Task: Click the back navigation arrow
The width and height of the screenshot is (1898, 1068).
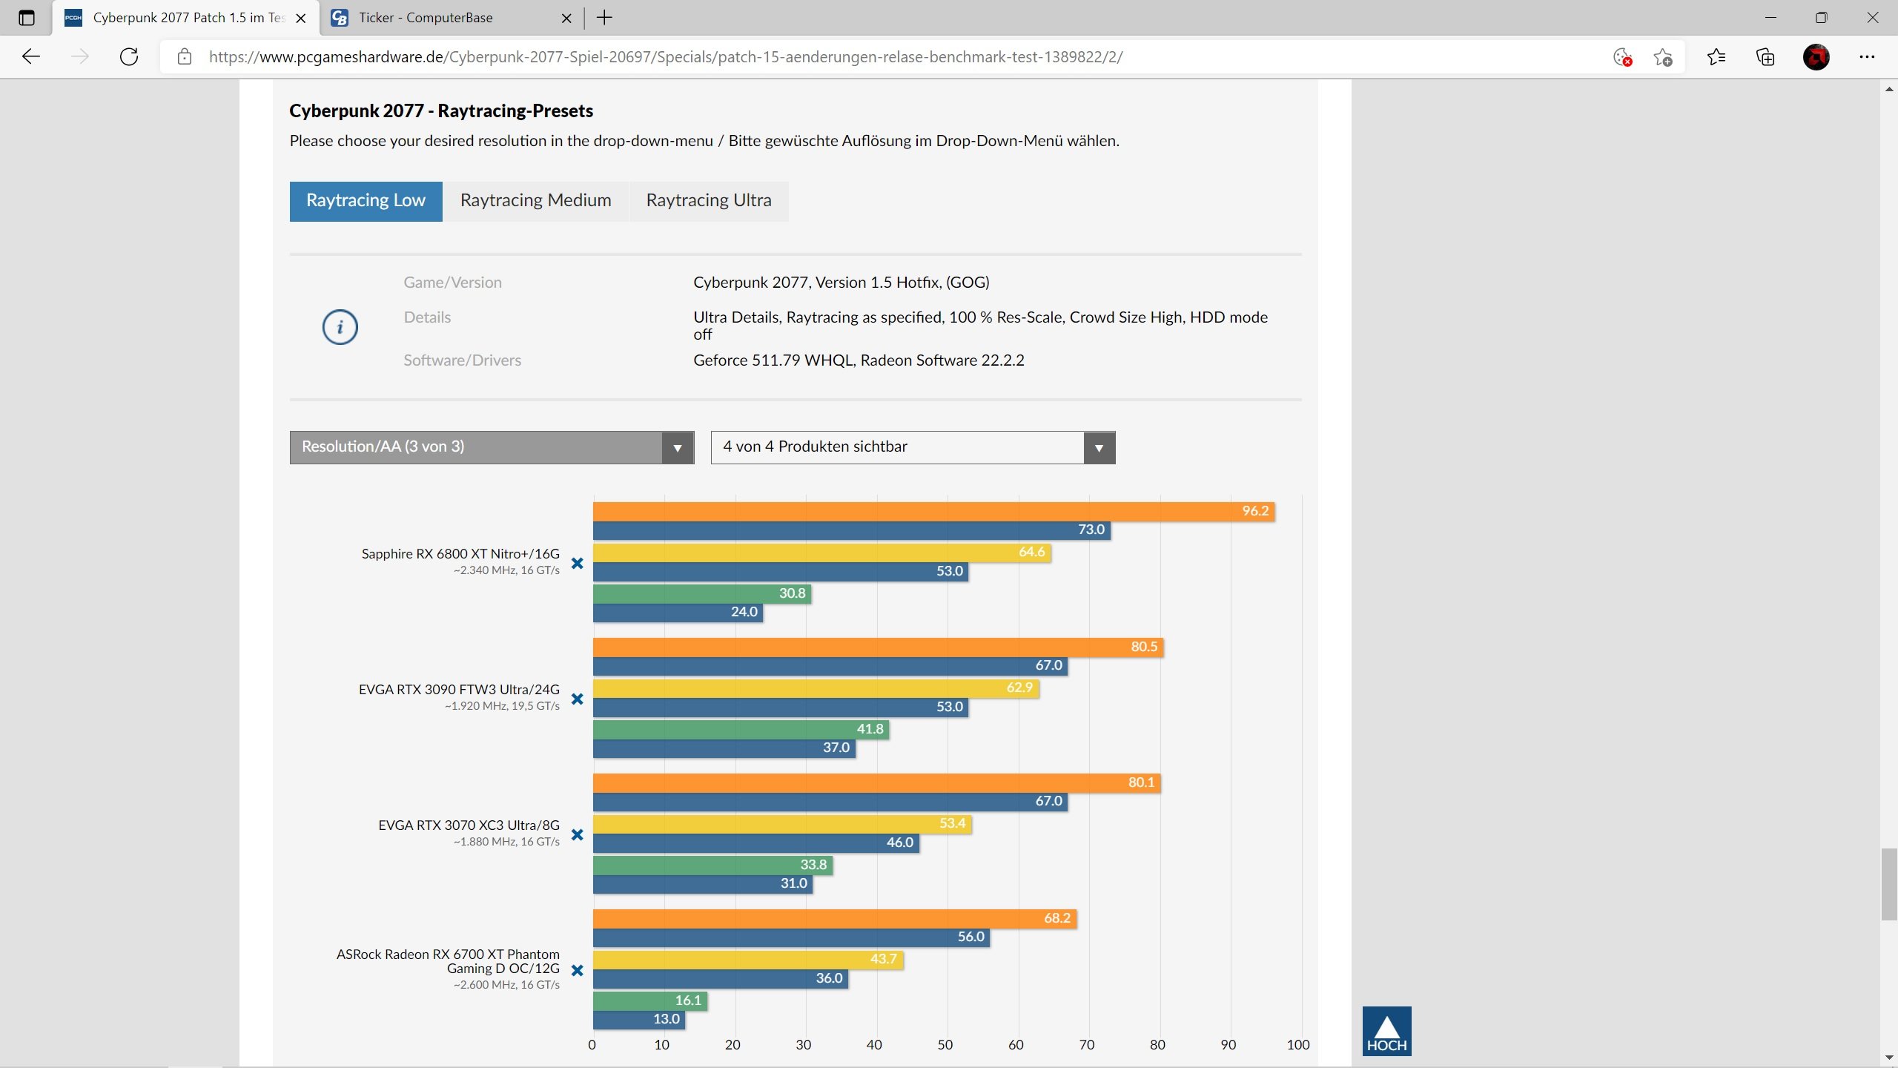Action: pos(31,57)
